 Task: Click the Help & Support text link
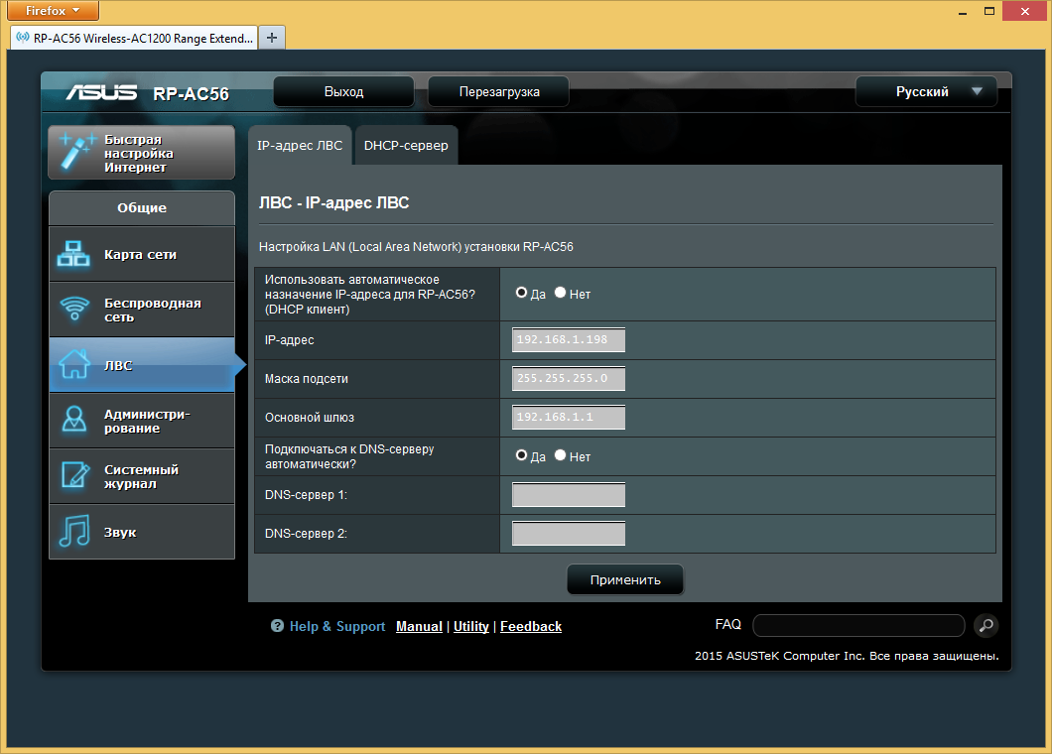click(337, 626)
